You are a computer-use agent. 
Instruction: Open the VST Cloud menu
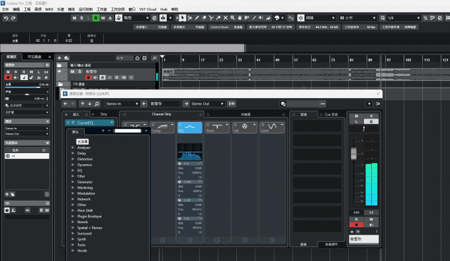[148, 9]
